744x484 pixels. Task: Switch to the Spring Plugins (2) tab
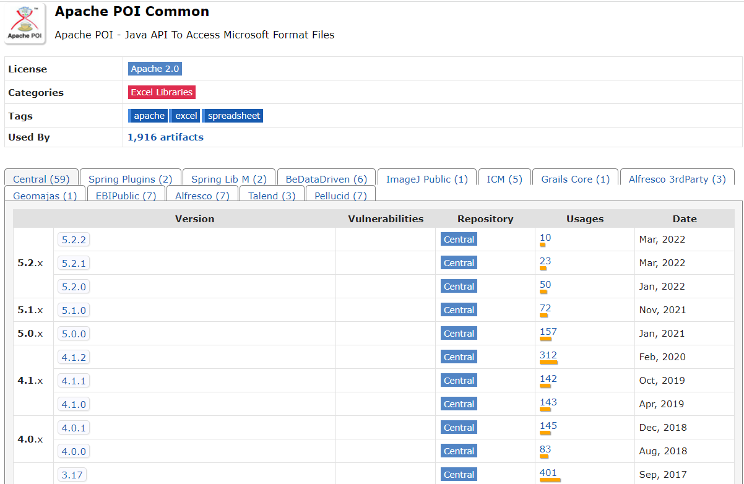(131, 179)
